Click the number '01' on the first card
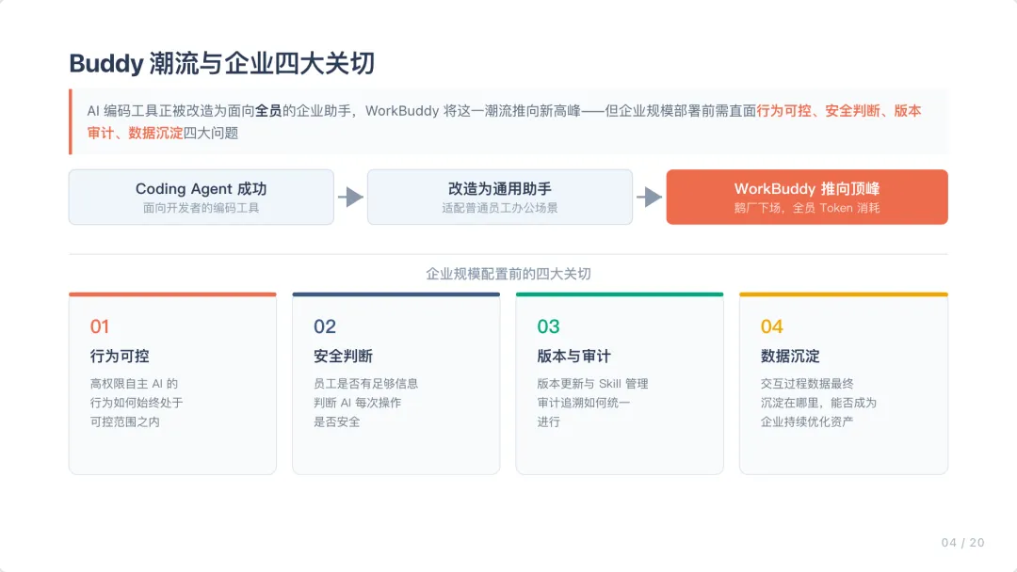Viewport: 1017px width, 572px height. (99, 326)
